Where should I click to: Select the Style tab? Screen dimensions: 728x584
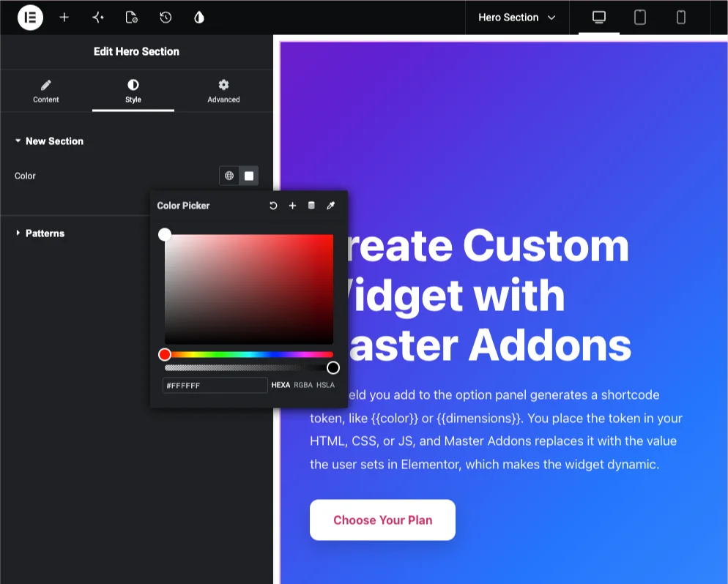tap(133, 91)
